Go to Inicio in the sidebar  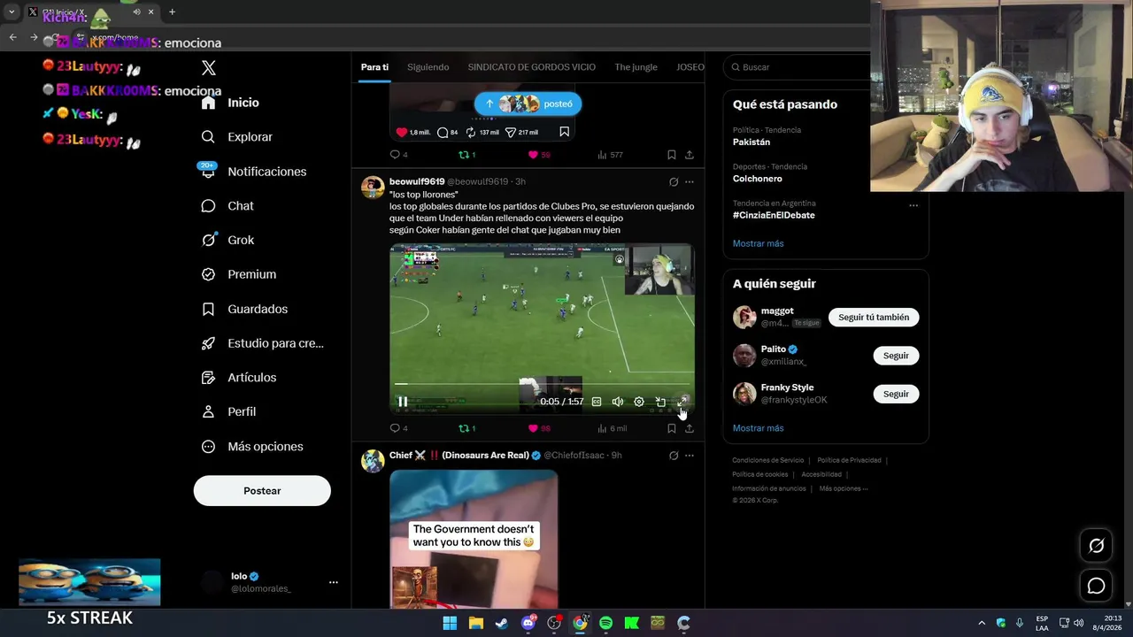coord(230,103)
